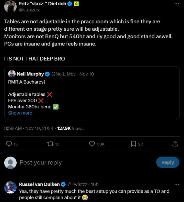Open @slaxzcs profile handle
Image resolution: width=184 pixels, height=202 pixels.
[x=29, y=10]
